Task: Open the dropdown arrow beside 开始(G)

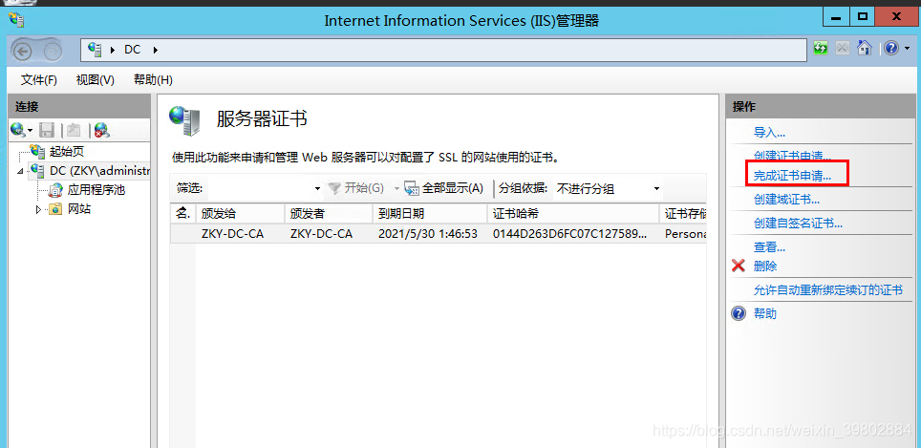Action: click(x=396, y=188)
